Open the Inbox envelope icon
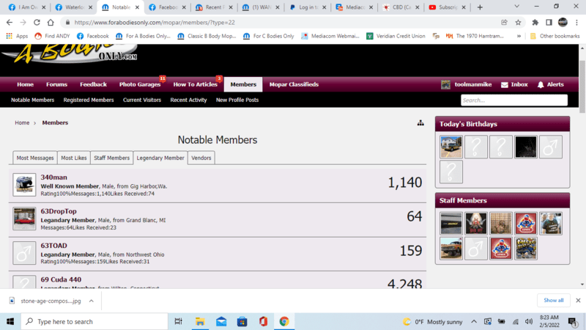 tap(505, 84)
